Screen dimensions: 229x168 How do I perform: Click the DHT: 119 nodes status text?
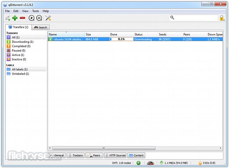point(122,163)
